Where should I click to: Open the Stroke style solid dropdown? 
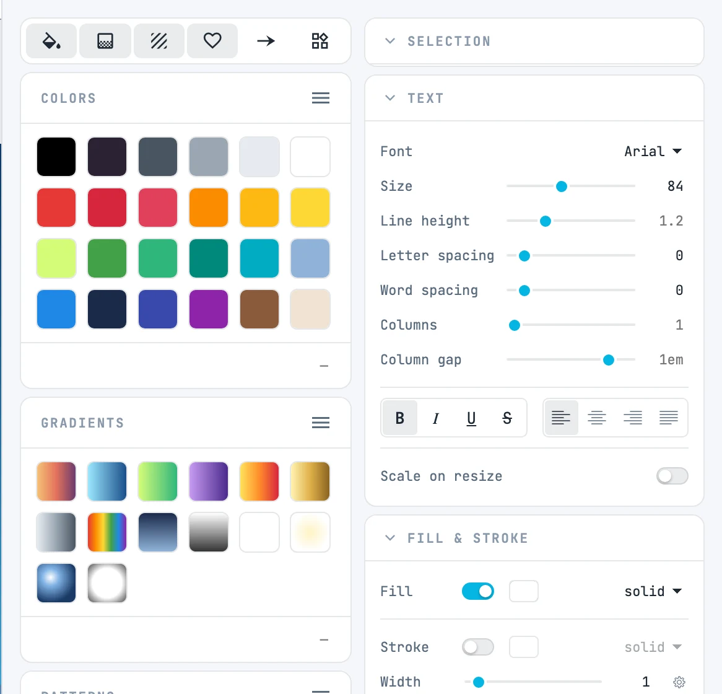[x=653, y=647]
